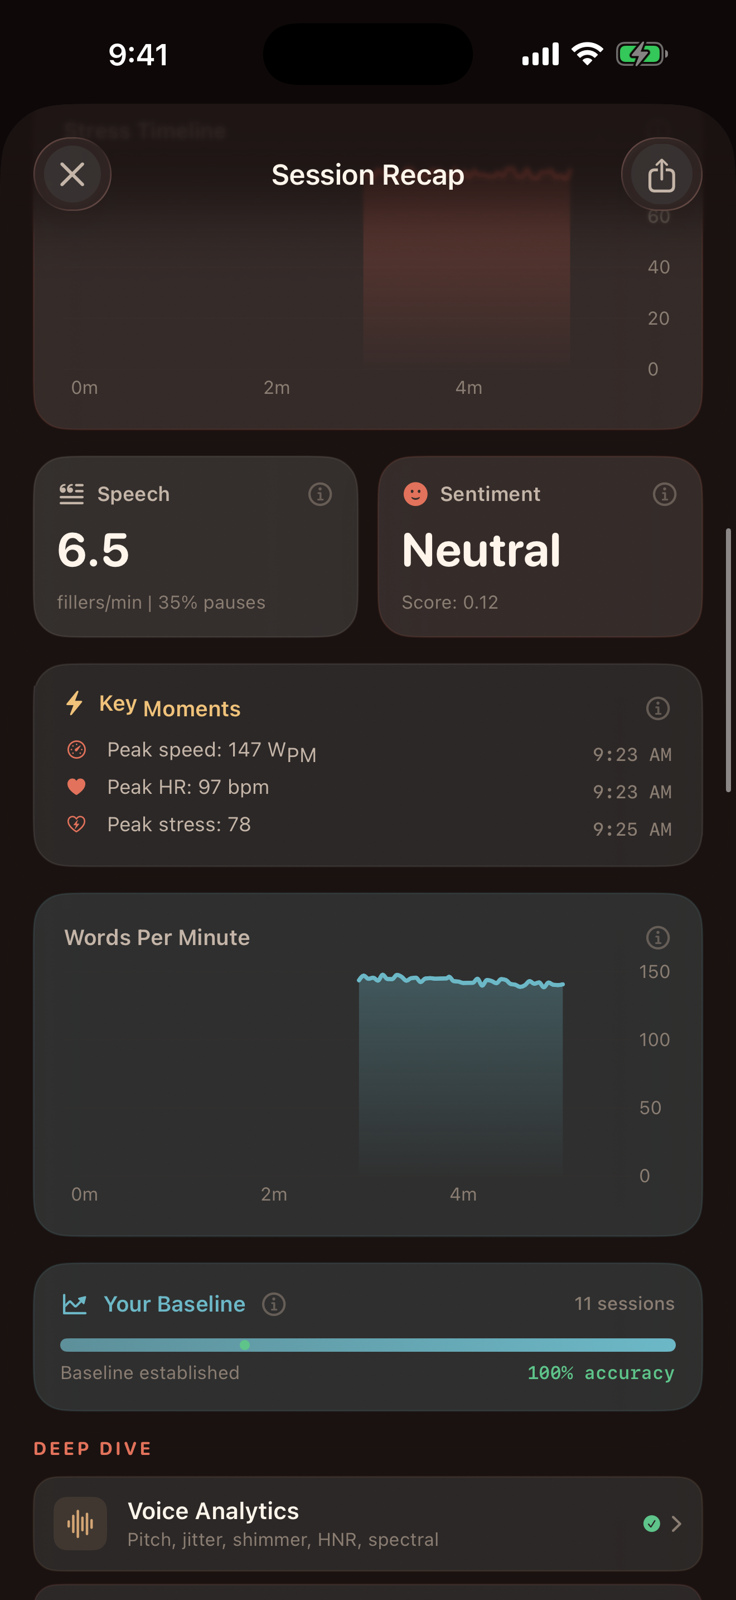
Task: Open the Peak stress 78 moment
Action: coord(179,825)
